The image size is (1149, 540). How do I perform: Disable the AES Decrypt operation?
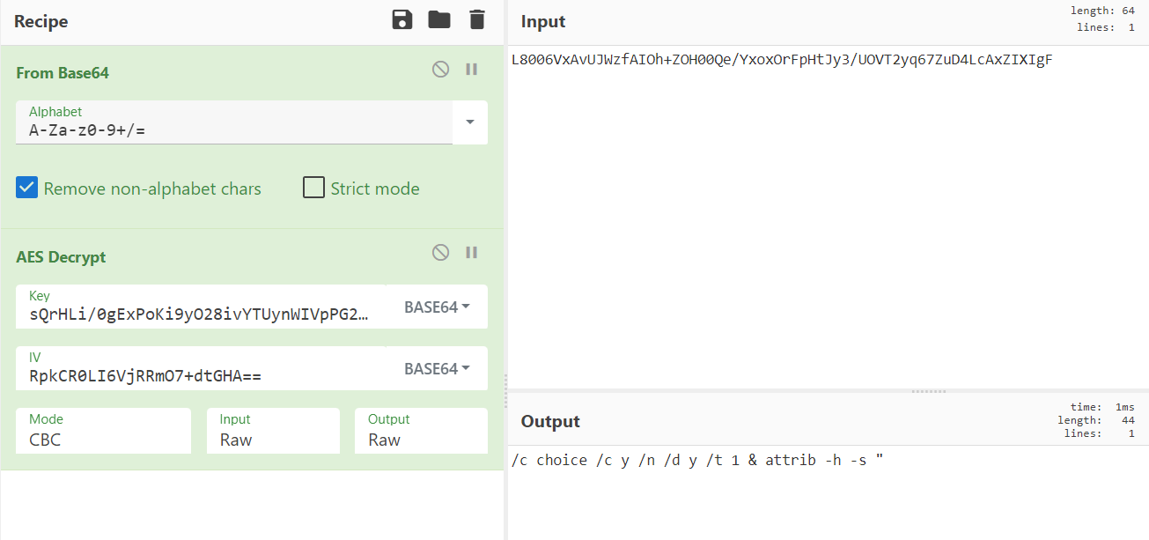click(x=440, y=253)
